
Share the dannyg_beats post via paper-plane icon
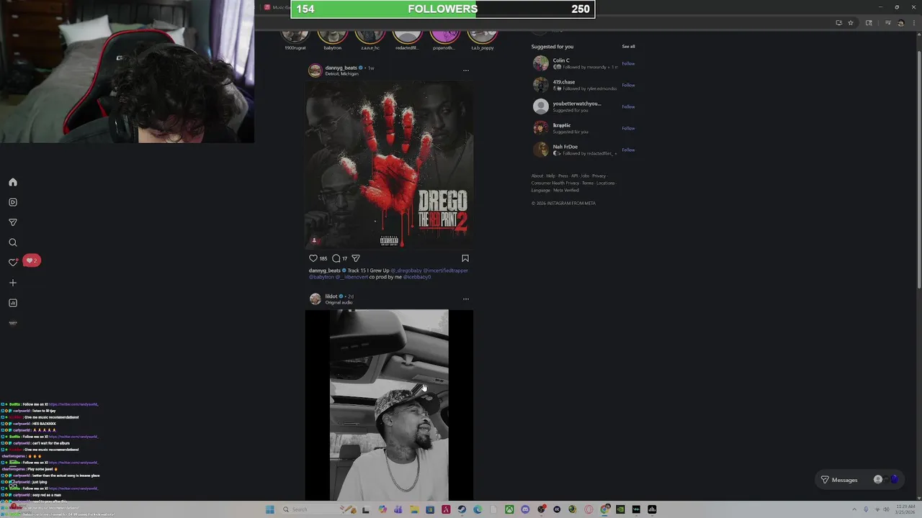356,258
